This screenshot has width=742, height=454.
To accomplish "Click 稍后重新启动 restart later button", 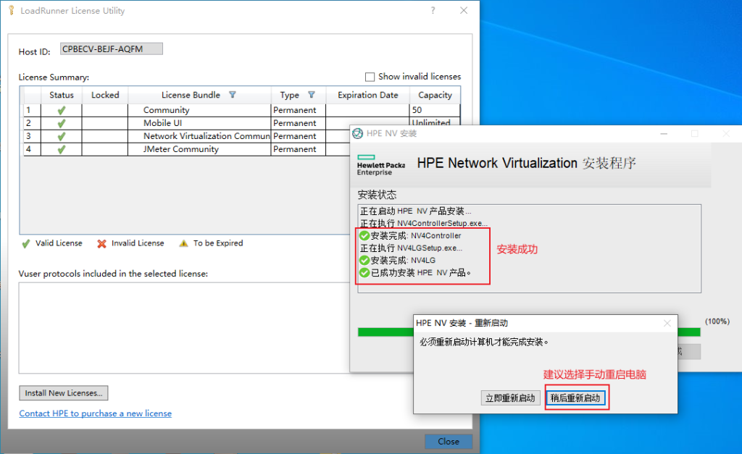I will pos(575,398).
